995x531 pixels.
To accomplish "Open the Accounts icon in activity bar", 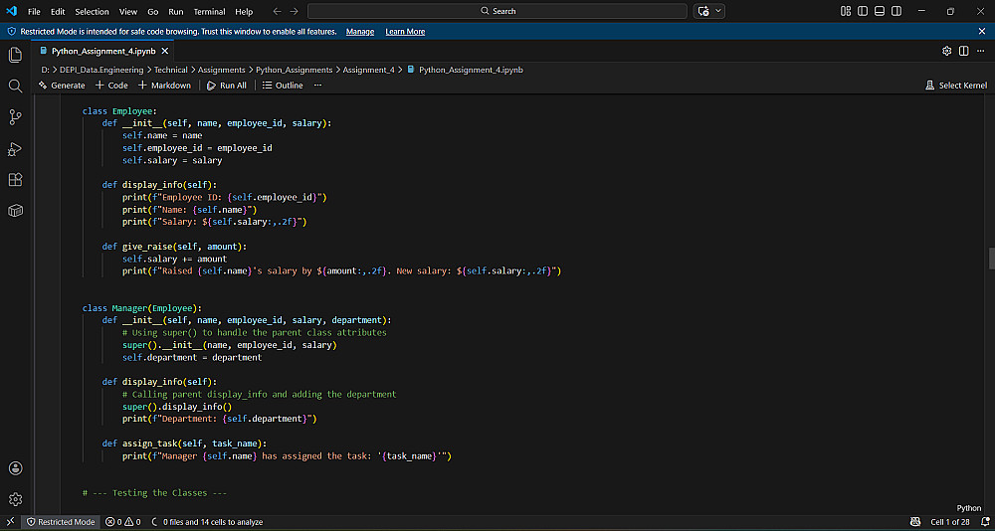I will pyautogui.click(x=15, y=468).
